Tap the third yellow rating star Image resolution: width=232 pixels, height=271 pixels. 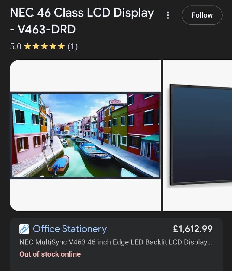point(44,46)
